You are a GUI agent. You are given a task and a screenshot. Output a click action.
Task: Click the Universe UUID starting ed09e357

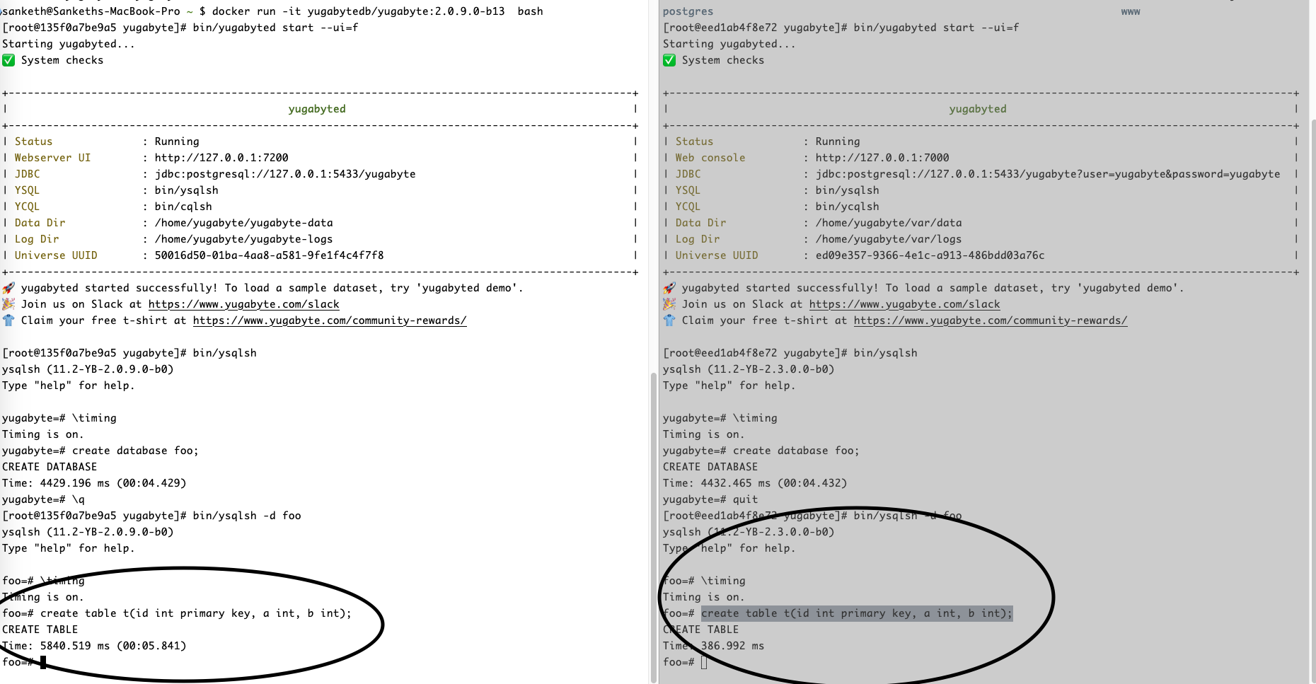pos(930,255)
